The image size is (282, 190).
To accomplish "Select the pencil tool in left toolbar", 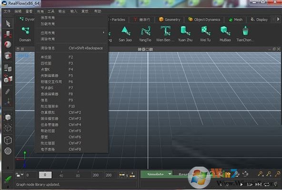I will (7, 92).
